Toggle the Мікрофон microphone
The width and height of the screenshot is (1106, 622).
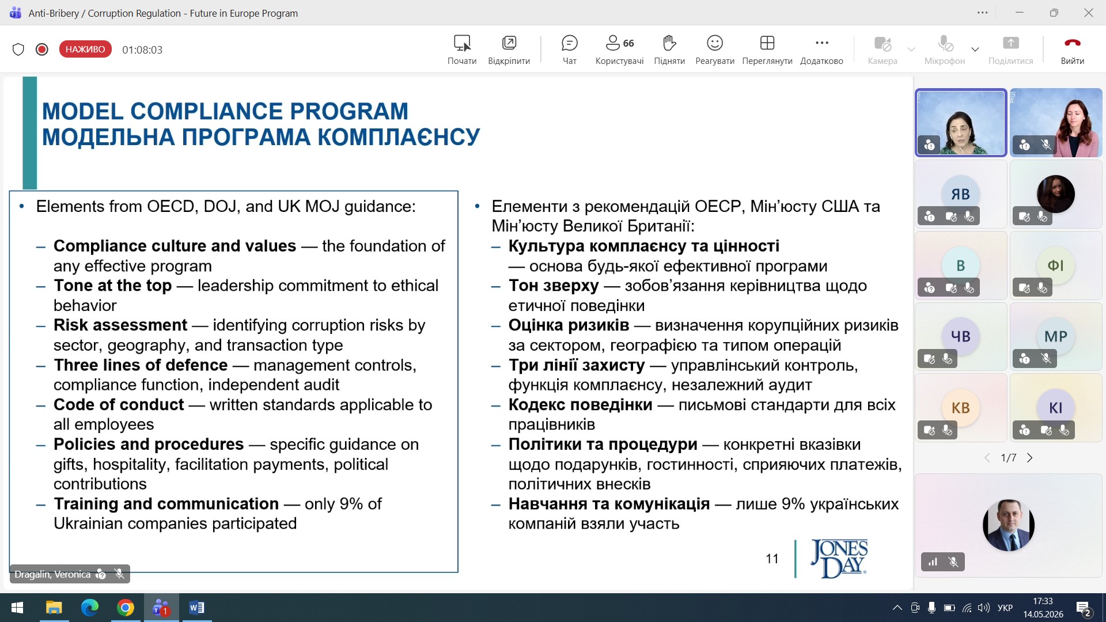pos(945,50)
